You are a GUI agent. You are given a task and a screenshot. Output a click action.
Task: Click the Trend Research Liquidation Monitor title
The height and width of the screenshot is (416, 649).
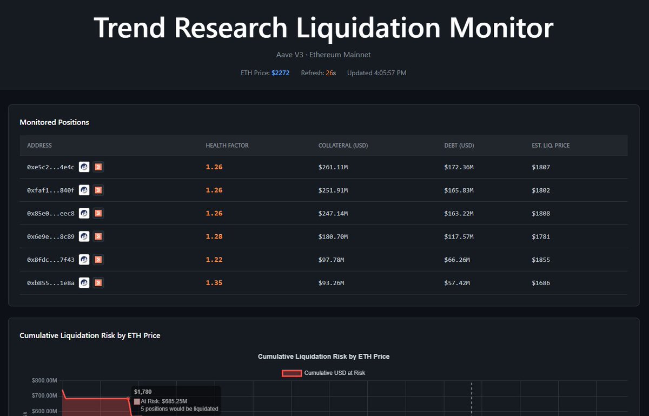[324, 27]
